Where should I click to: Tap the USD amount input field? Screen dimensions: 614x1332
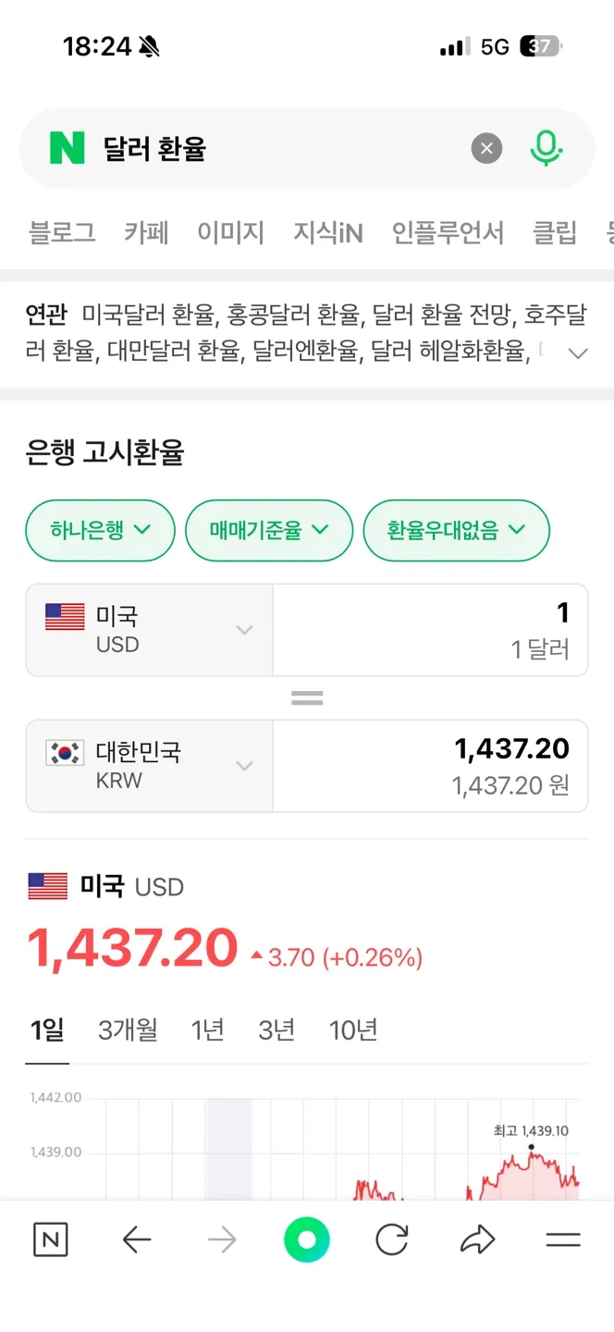click(x=430, y=630)
